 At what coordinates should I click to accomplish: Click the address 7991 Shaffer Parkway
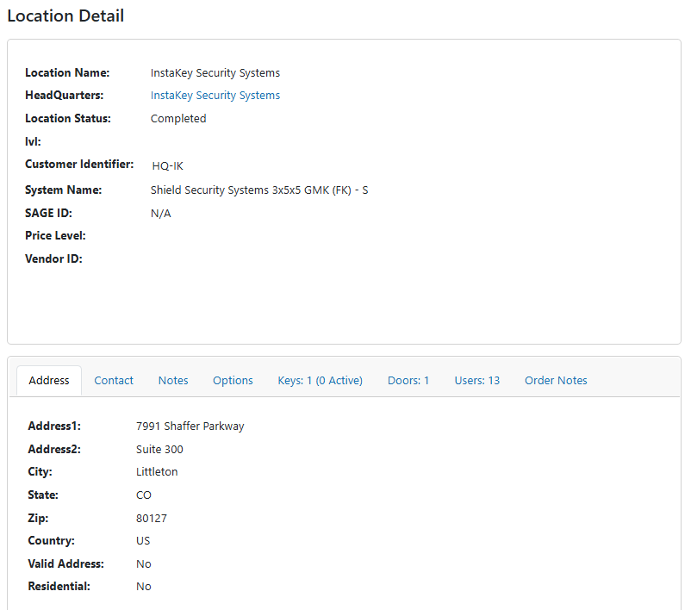tap(190, 426)
